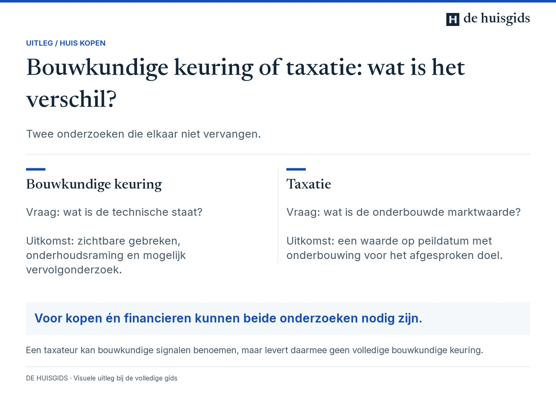This screenshot has height=394, width=556.
Task: Select the 'Bouwkundige keuring' column heading
Action: point(94,184)
